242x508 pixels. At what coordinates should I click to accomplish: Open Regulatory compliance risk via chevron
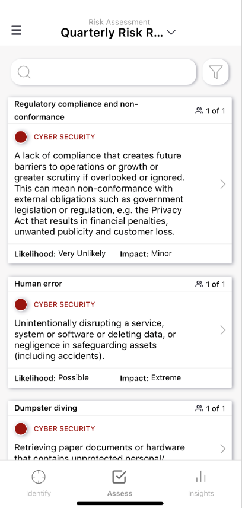point(223,184)
